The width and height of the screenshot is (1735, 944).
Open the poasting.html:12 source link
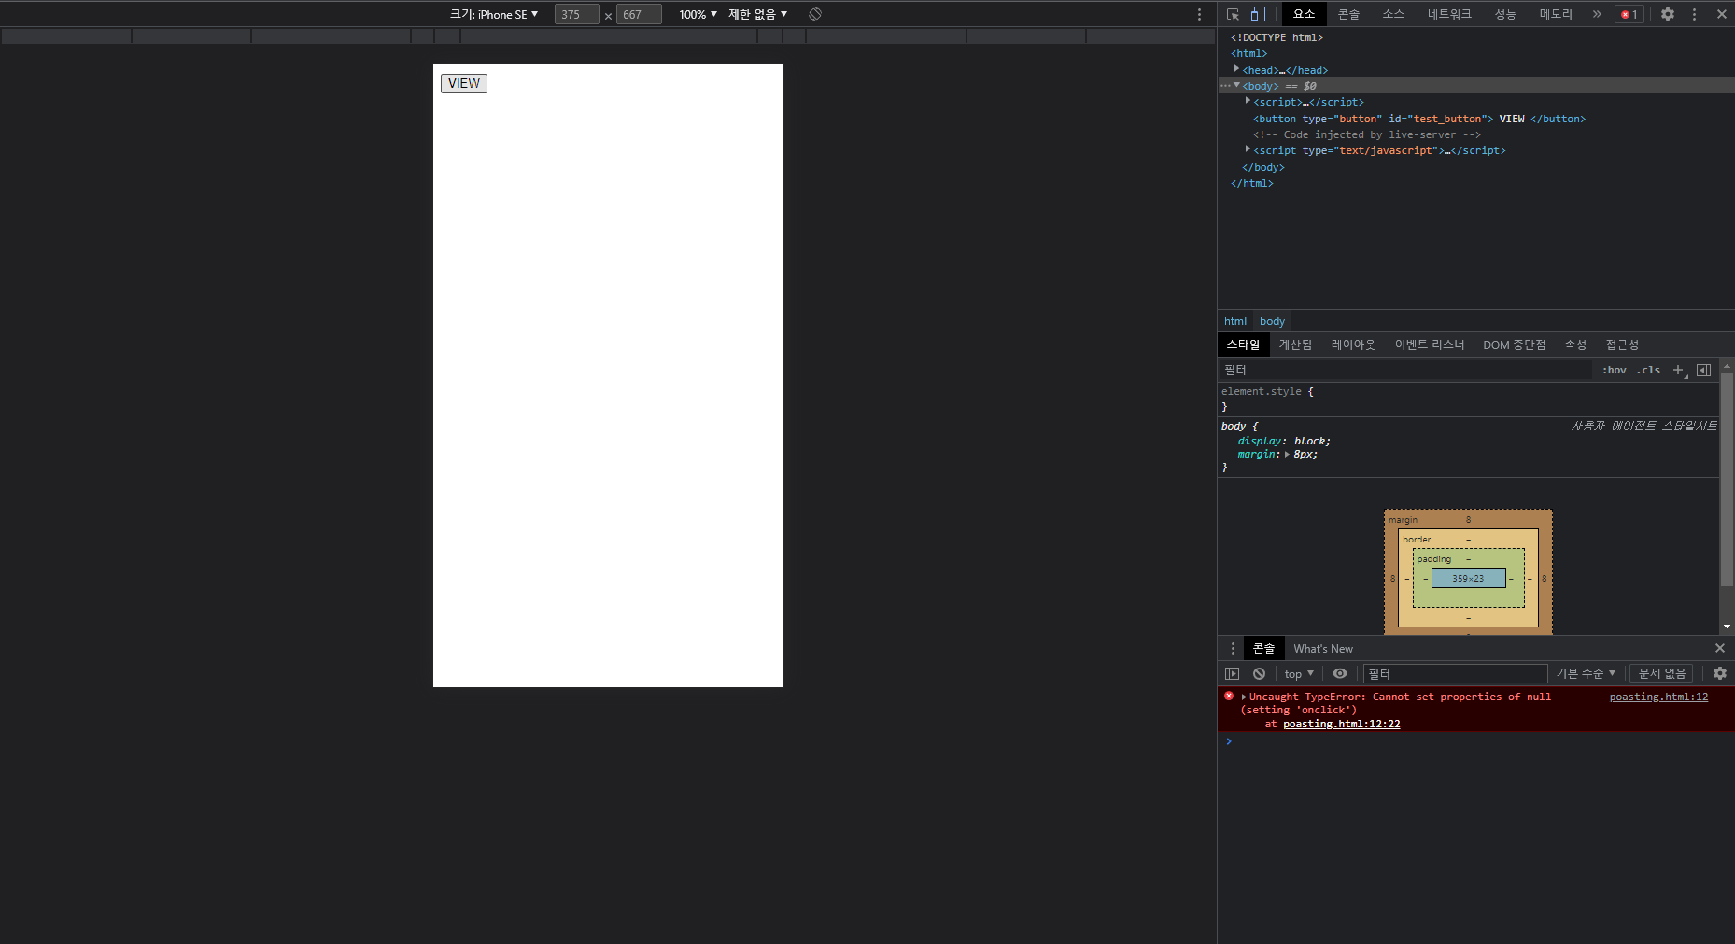point(1658,697)
